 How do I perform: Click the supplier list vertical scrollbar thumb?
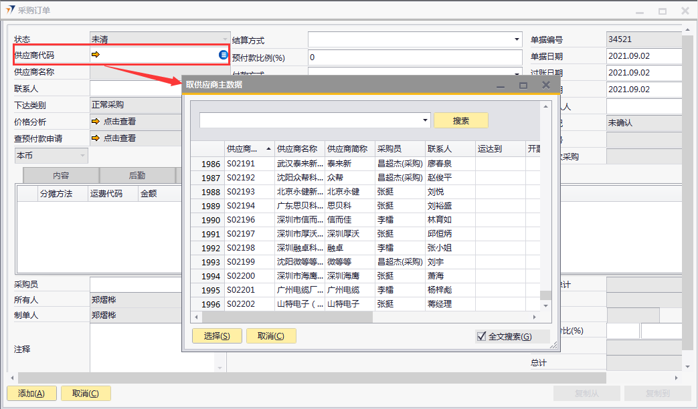pyautogui.click(x=545, y=295)
